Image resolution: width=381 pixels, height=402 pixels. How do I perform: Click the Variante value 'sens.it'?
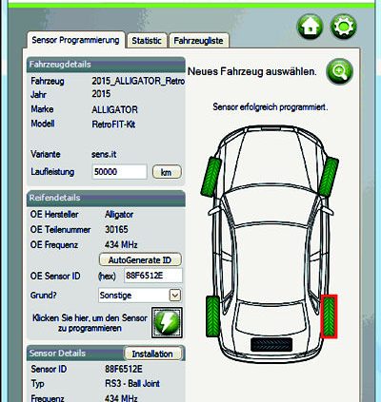click(104, 155)
